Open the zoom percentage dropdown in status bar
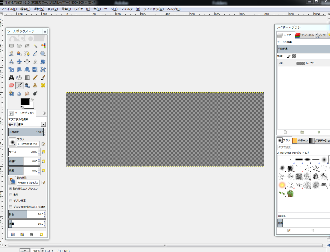Screen dimensions: 330x252 pos(42,250)
